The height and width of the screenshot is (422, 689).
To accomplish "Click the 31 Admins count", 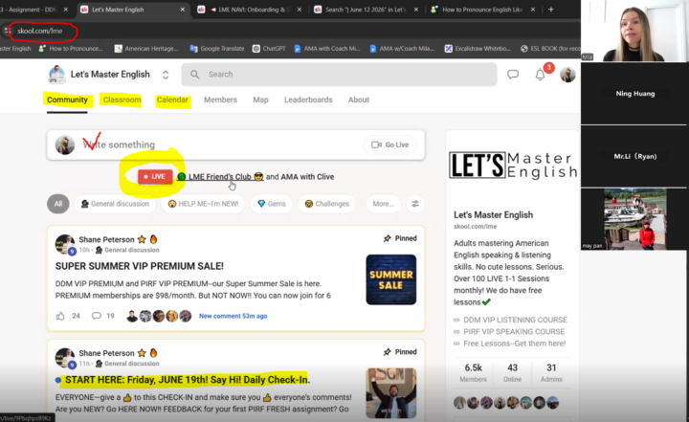I will tap(551, 372).
